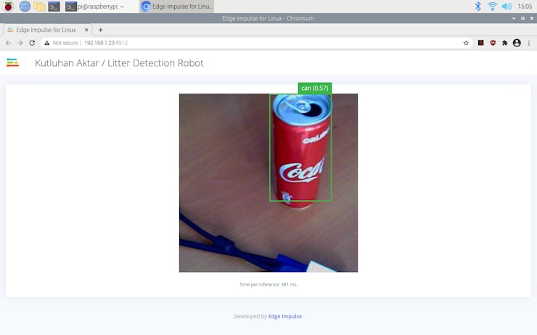Minimize the Chromium window
Screen dimensions: 537x335
514,18
